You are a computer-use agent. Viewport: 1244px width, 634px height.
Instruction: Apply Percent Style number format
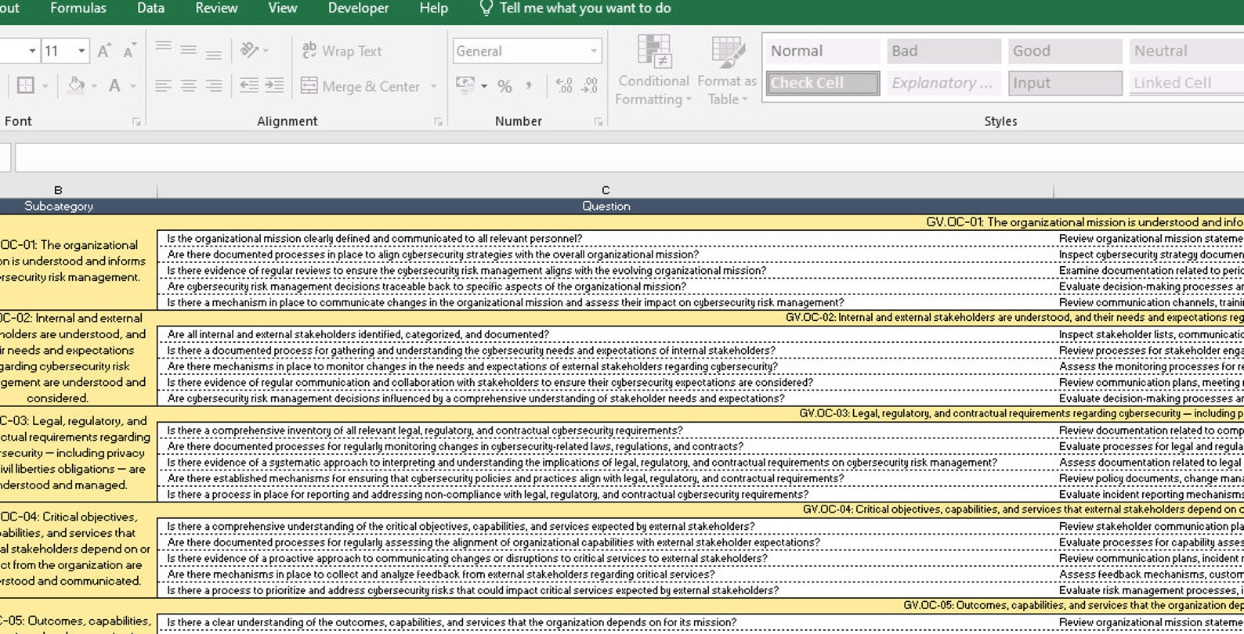pyautogui.click(x=505, y=86)
